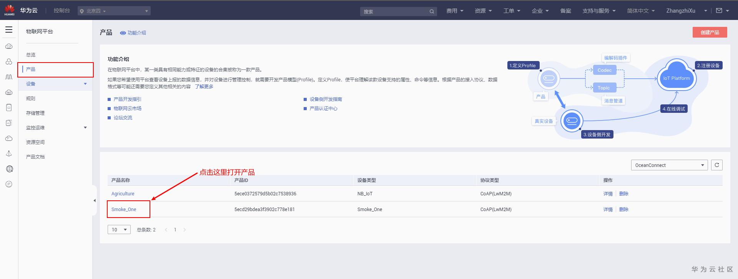Open the OceanConnect filter dropdown
Viewport: 738px width, 279px height.
(x=669, y=165)
